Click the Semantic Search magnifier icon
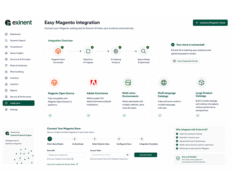Screen dimensions: 233x186 coord(6,41)
